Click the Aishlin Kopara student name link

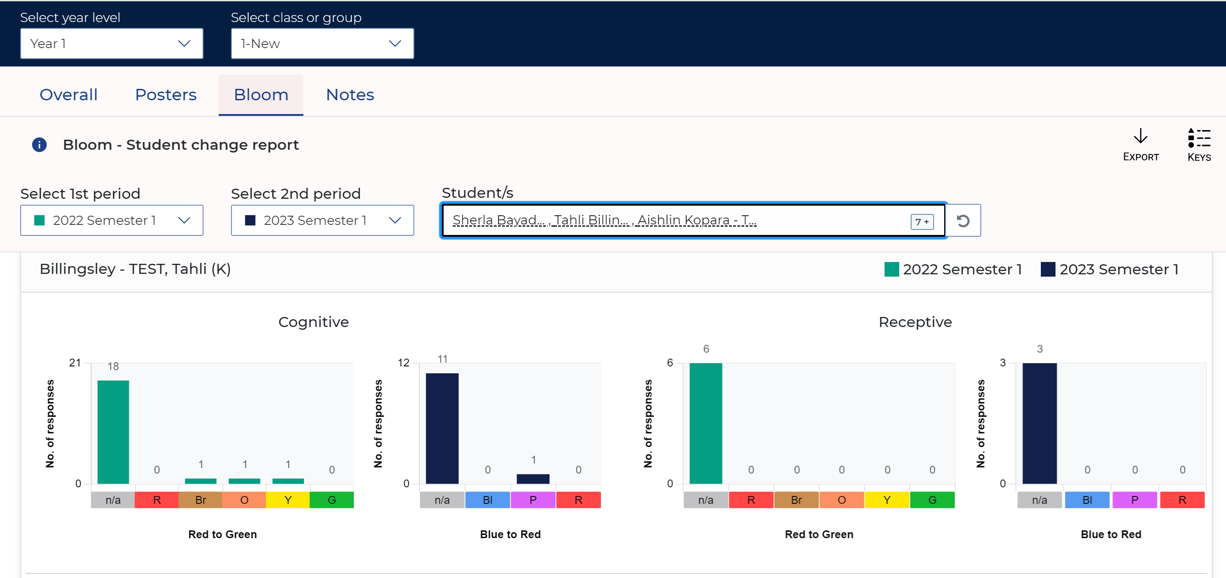coord(696,220)
